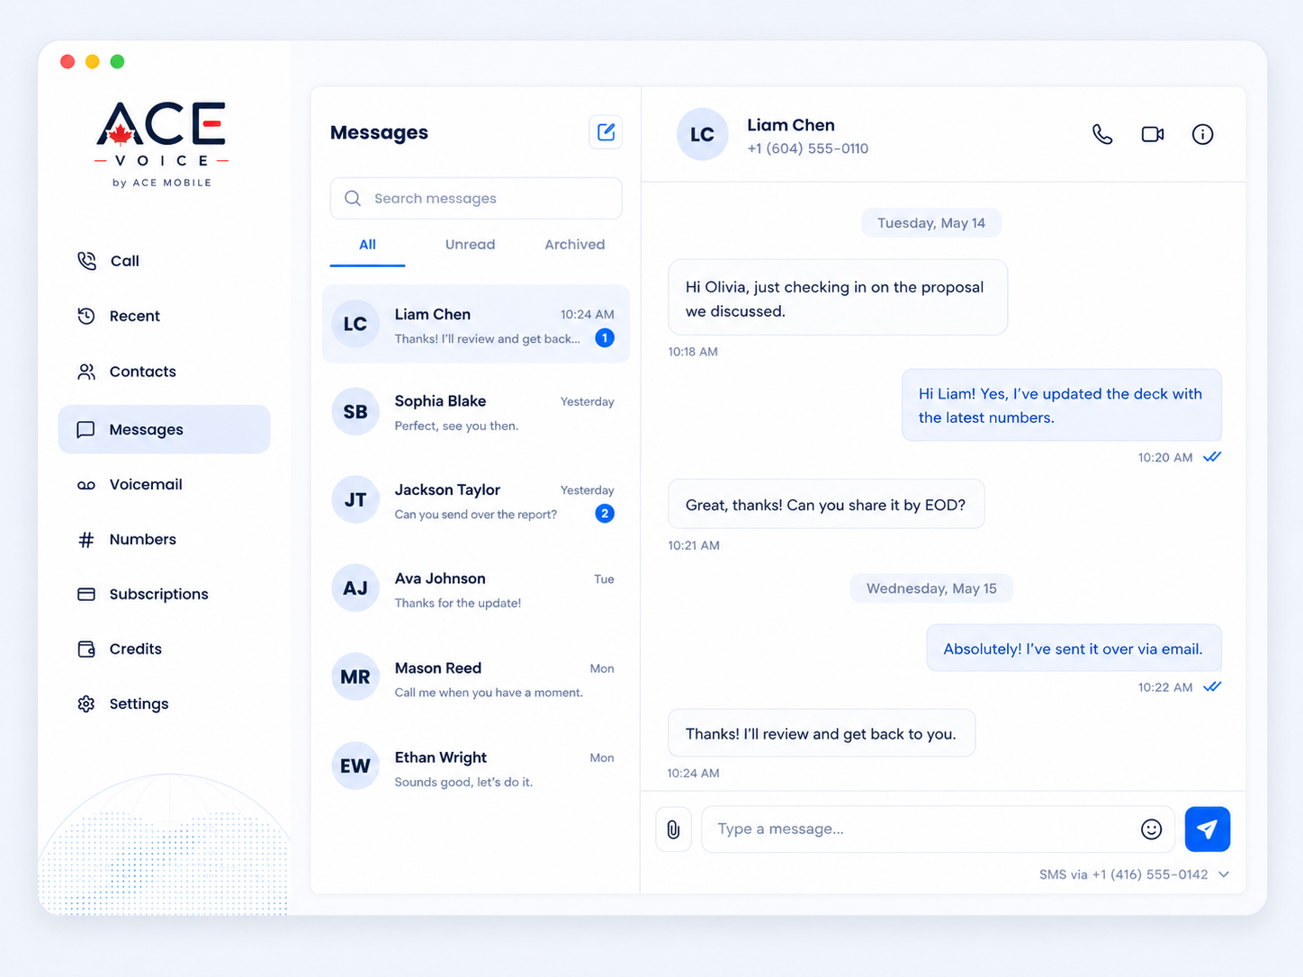Screen dimensions: 1303x977
Task: Open the Liam Chen conversation
Action: click(x=476, y=325)
